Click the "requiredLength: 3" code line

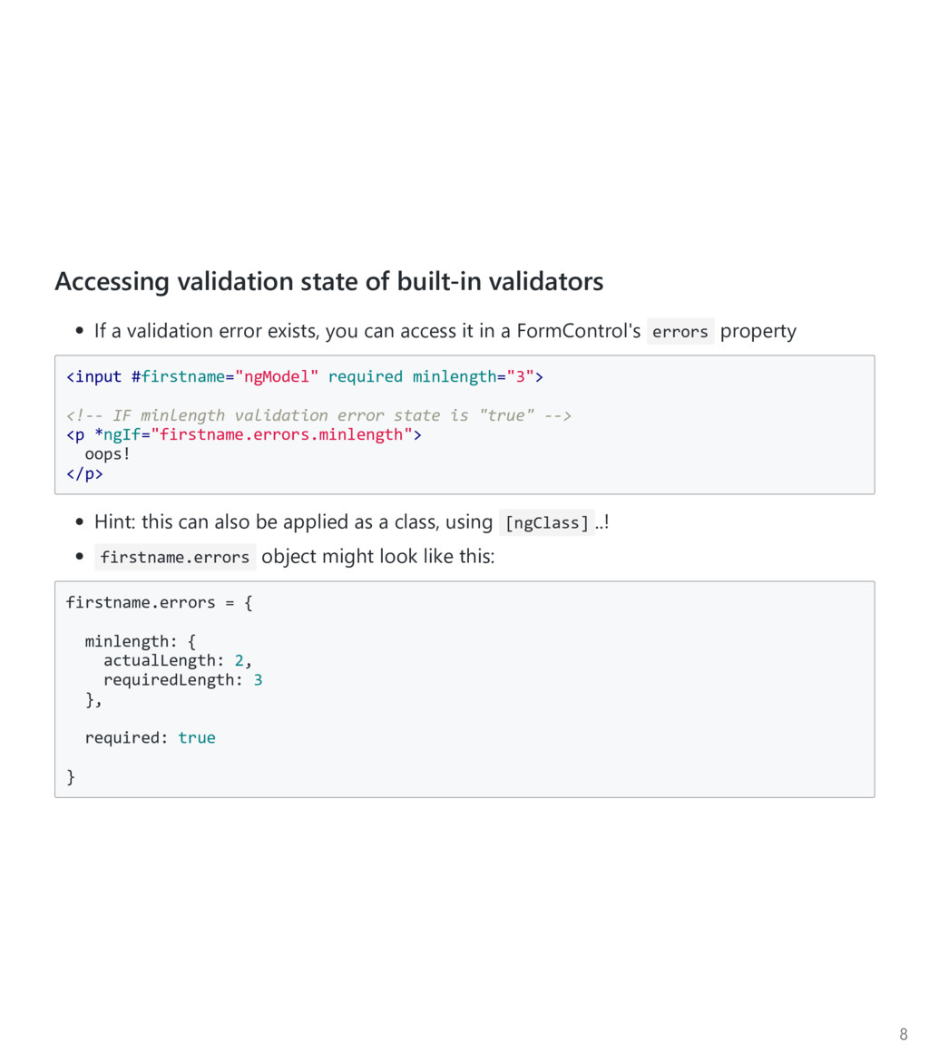pyautogui.click(x=182, y=679)
